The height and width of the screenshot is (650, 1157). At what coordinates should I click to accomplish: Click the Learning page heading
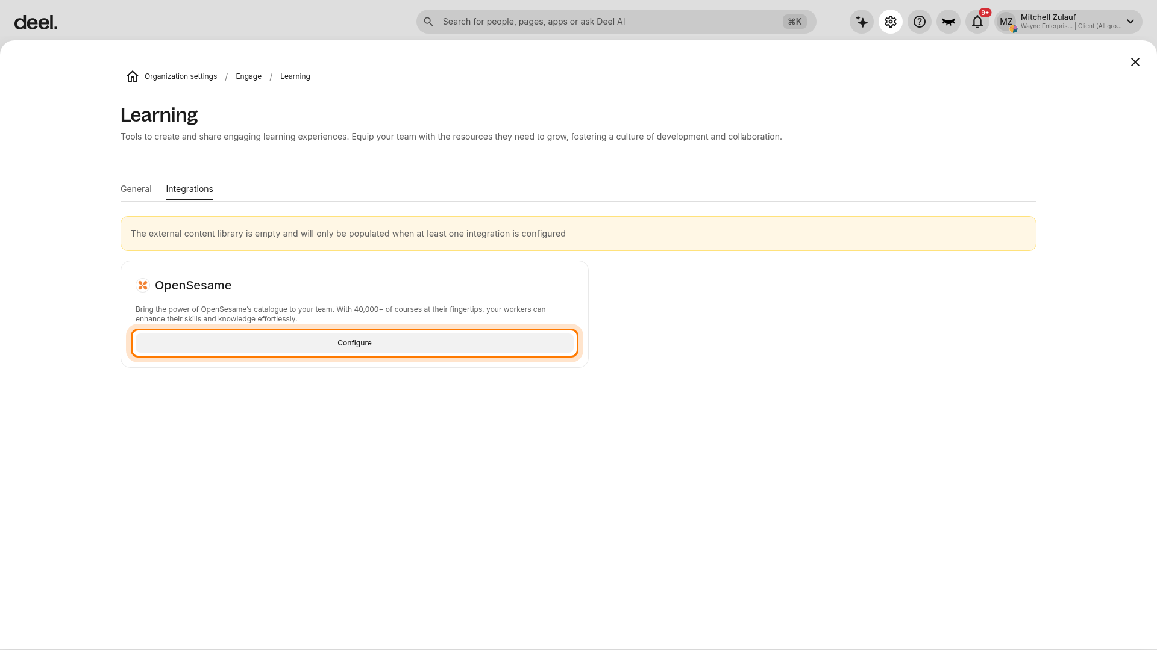[159, 115]
